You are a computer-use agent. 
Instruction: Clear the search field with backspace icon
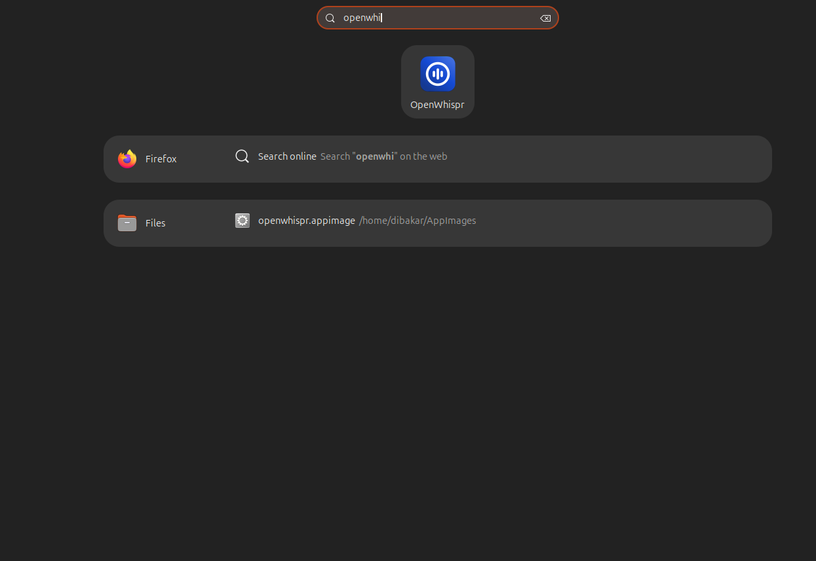pyautogui.click(x=545, y=18)
